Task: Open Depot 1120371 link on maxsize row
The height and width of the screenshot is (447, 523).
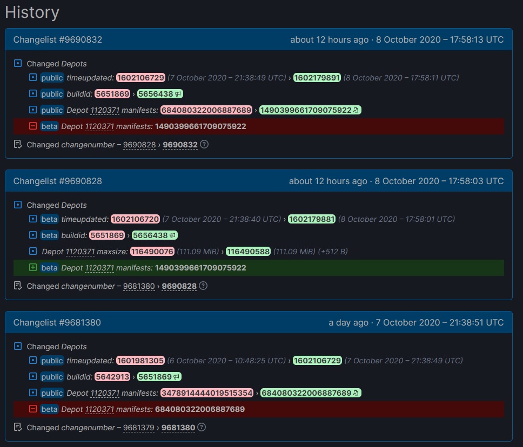Action: point(80,252)
